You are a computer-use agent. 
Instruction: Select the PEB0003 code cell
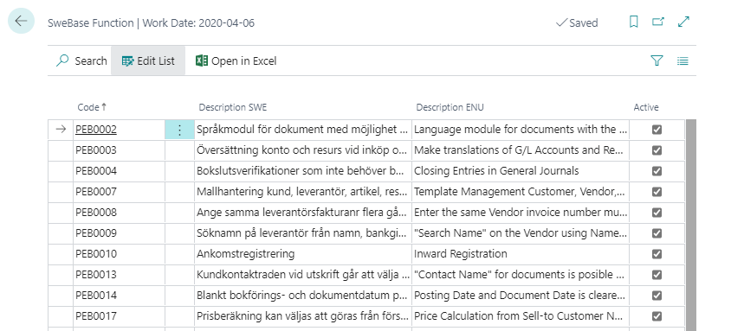pos(120,150)
